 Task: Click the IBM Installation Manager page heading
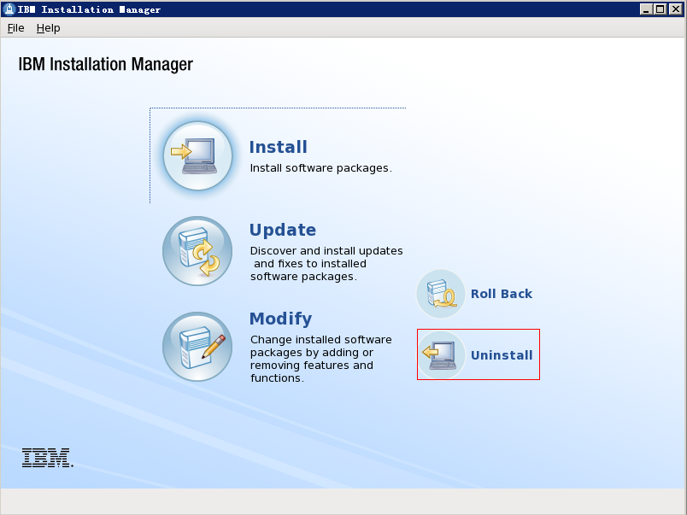[106, 64]
